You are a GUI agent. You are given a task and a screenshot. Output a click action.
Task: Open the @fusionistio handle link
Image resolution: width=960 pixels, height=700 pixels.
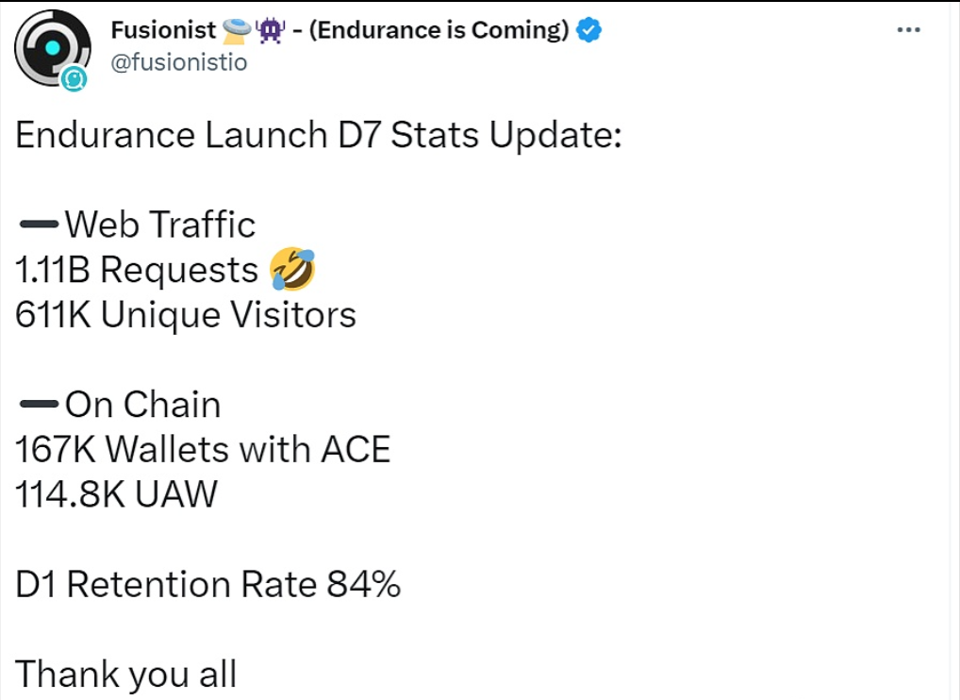(179, 64)
